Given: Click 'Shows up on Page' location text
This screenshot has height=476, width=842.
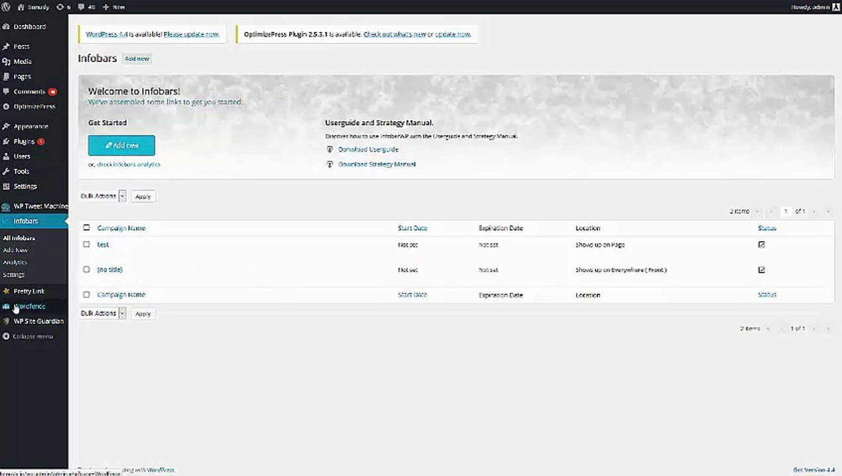Looking at the screenshot, I should click(600, 245).
